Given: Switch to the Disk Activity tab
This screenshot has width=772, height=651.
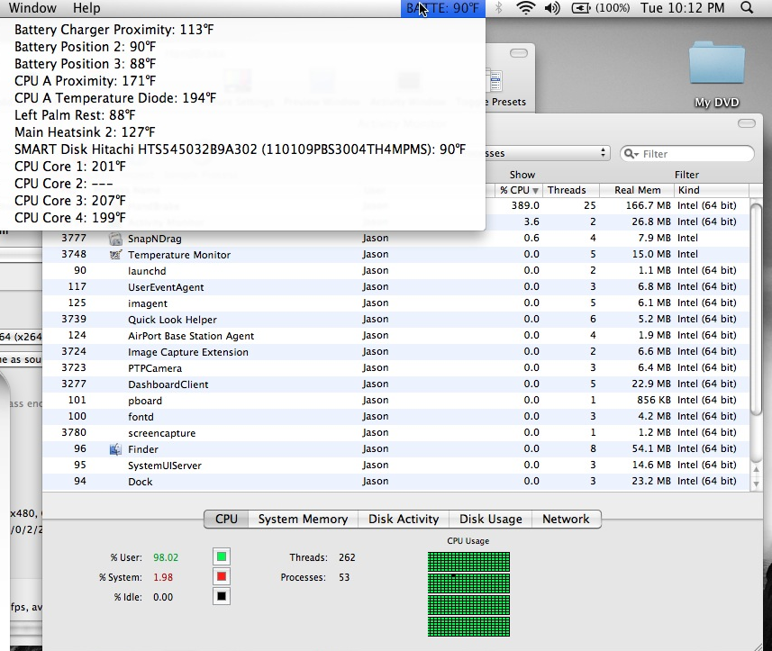Looking at the screenshot, I should point(404,520).
